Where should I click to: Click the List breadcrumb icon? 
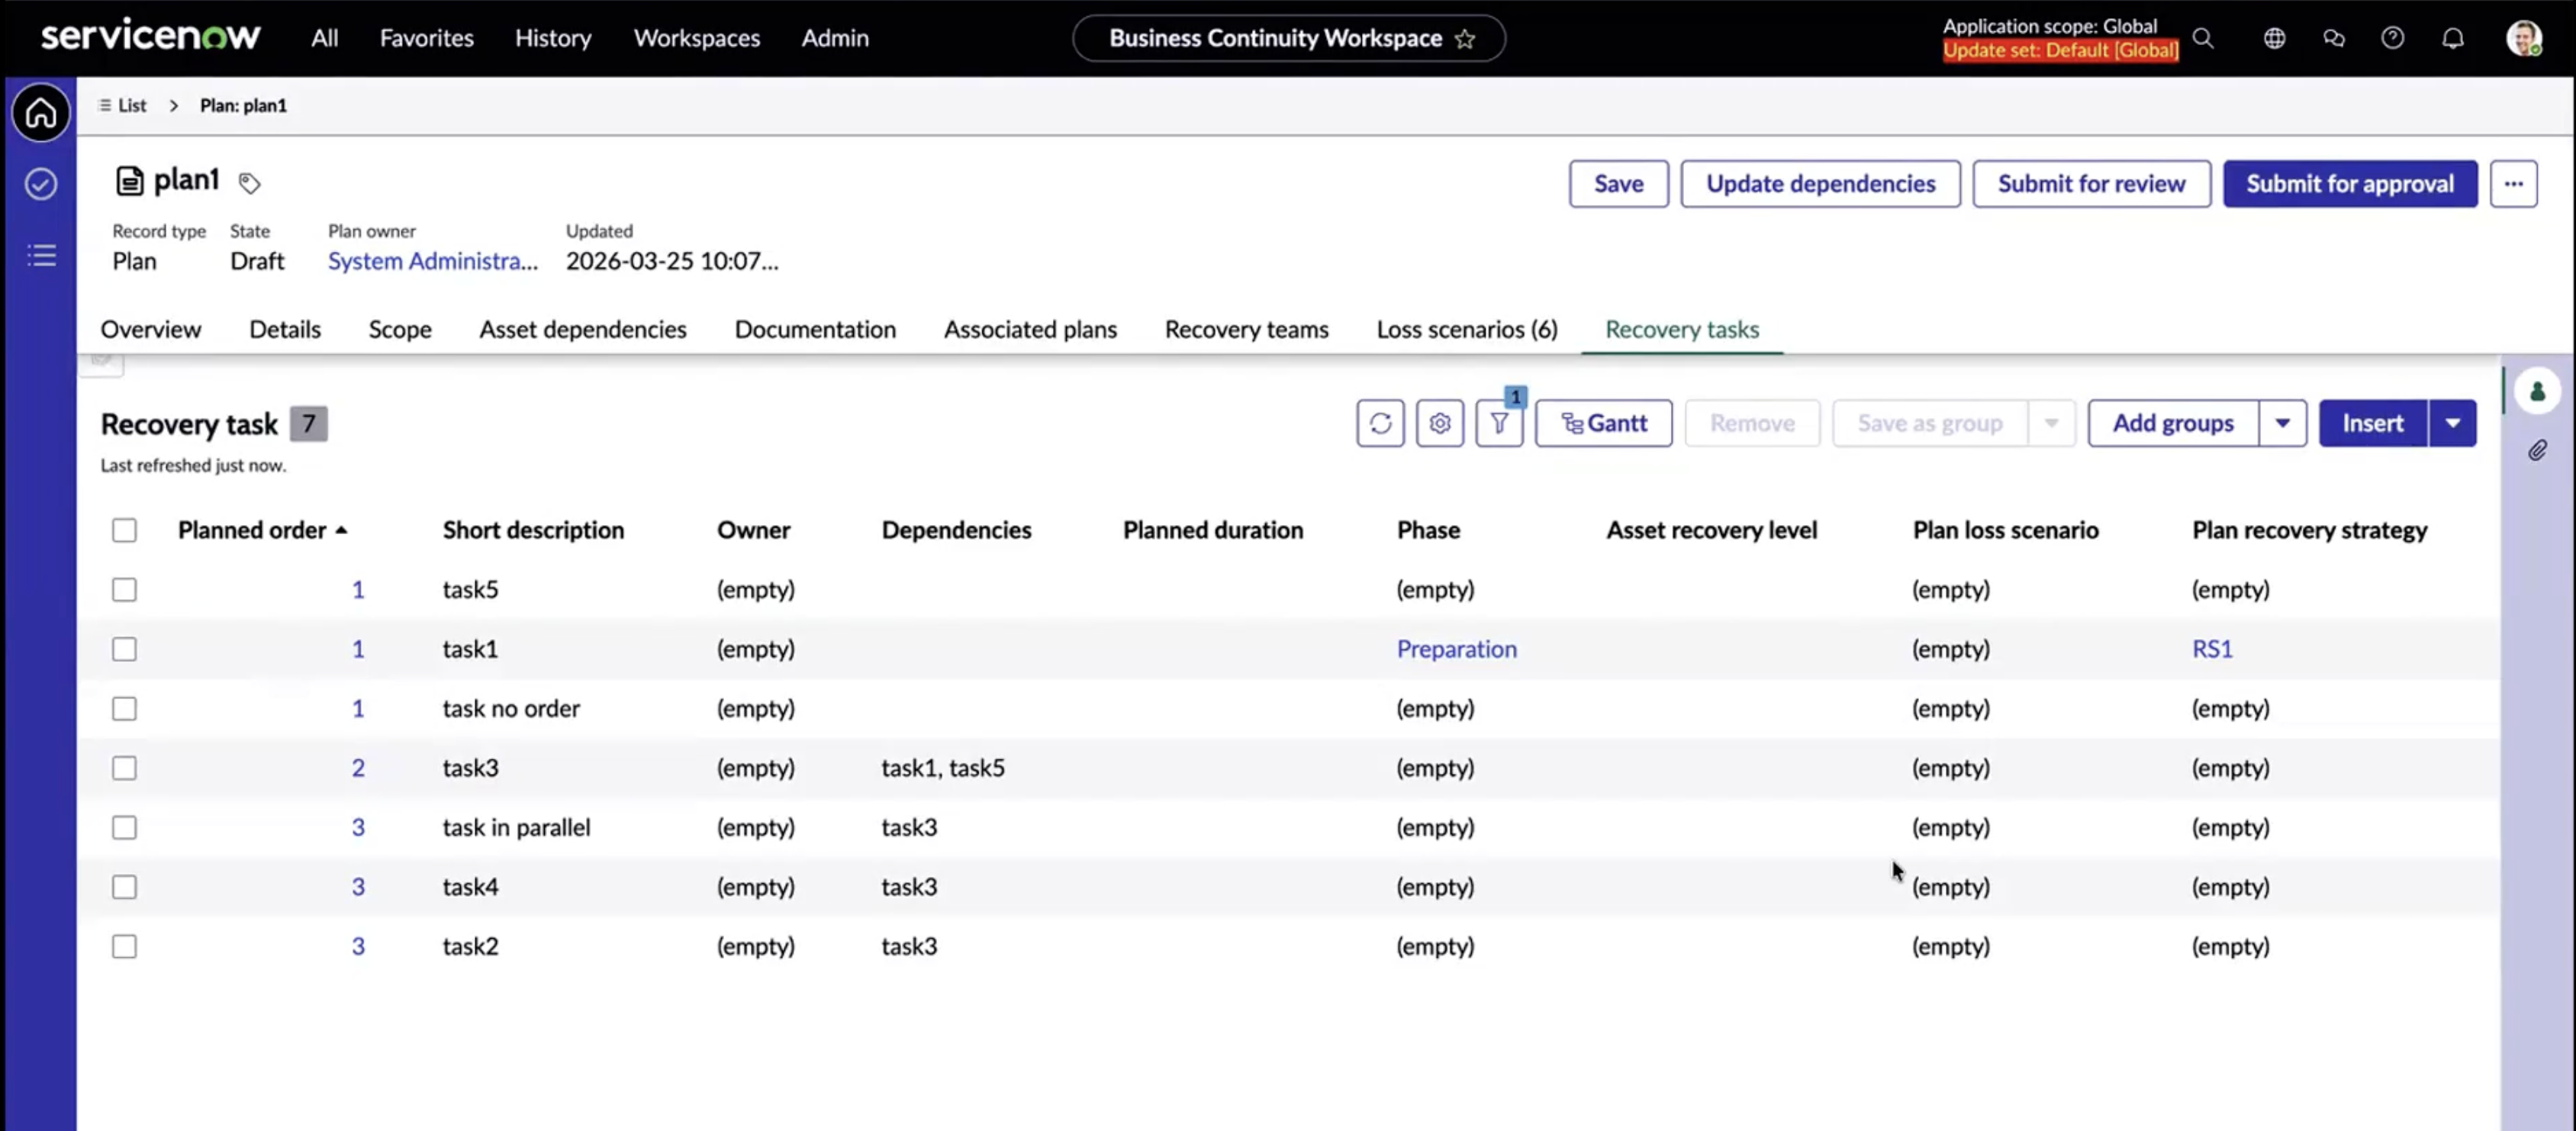(105, 105)
